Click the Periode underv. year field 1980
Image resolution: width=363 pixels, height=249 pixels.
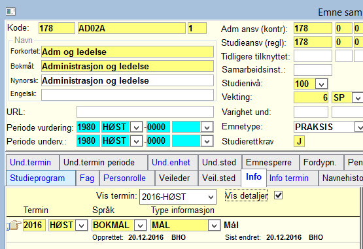point(88,141)
